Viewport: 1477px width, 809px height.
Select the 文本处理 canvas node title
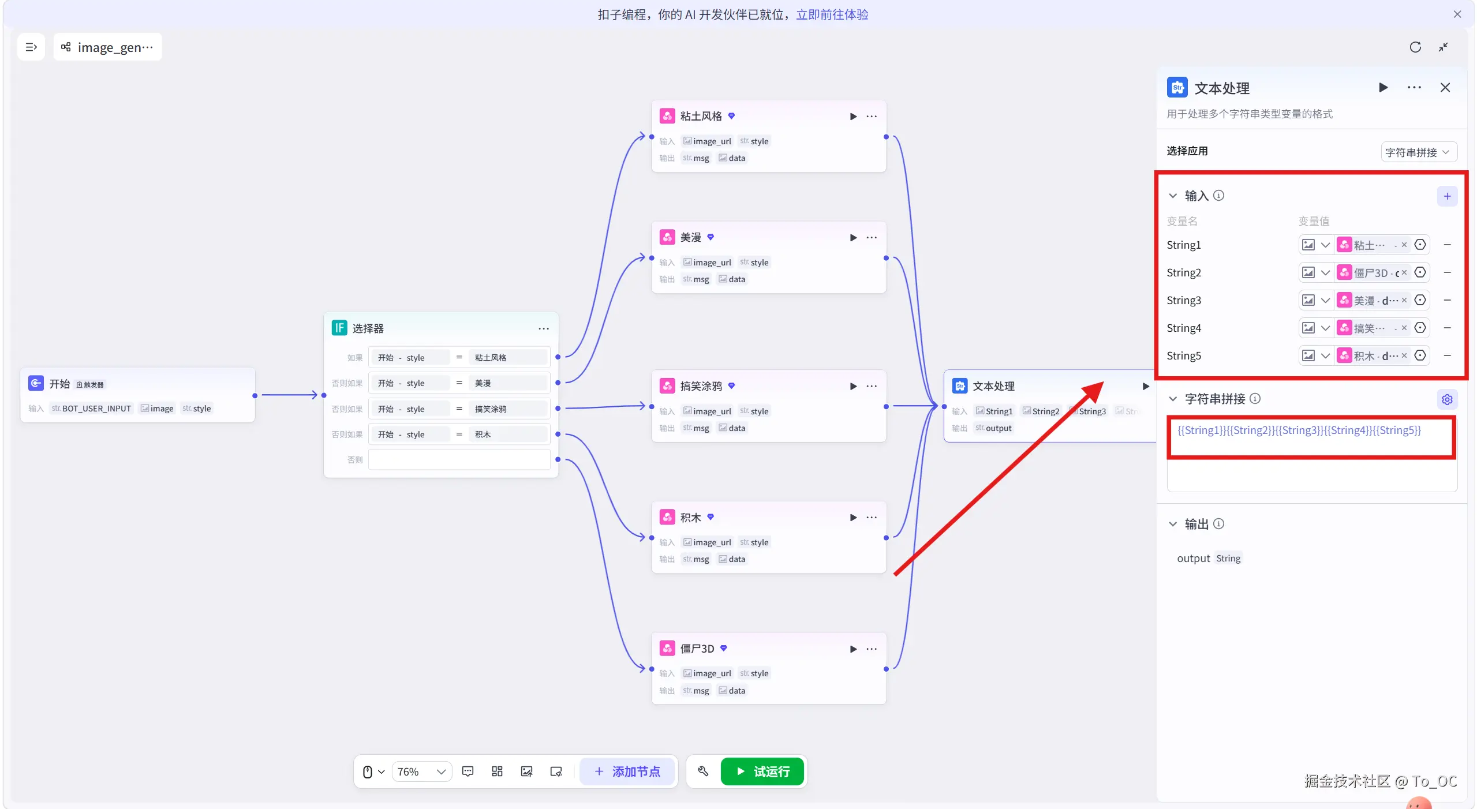coord(993,386)
